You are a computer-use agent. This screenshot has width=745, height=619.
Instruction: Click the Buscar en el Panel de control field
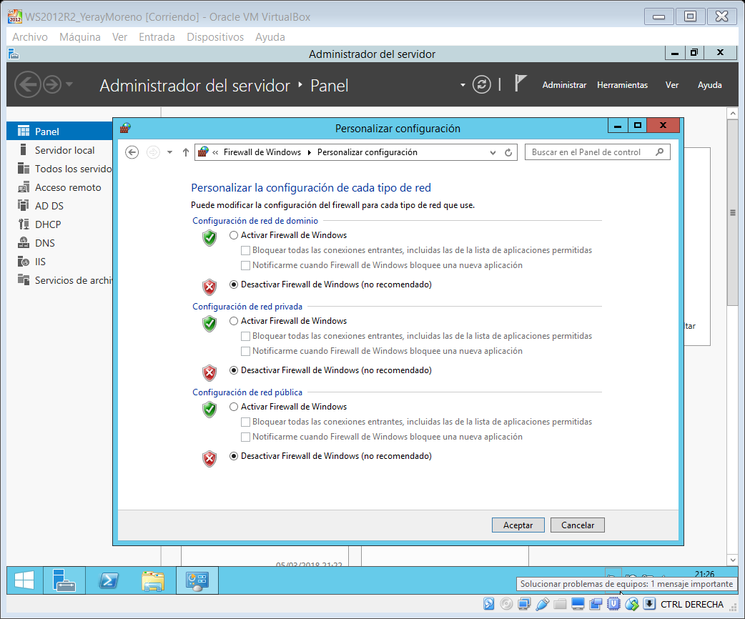pyautogui.click(x=597, y=152)
